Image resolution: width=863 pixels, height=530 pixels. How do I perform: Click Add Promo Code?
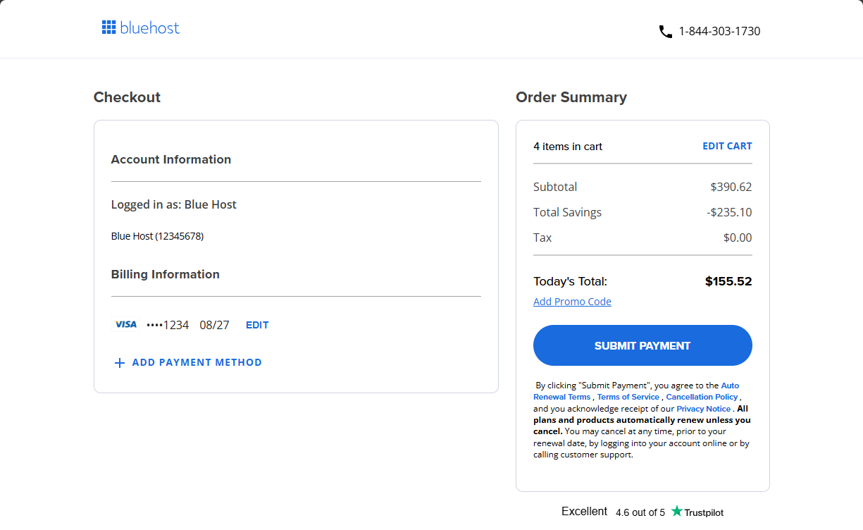pyautogui.click(x=572, y=301)
